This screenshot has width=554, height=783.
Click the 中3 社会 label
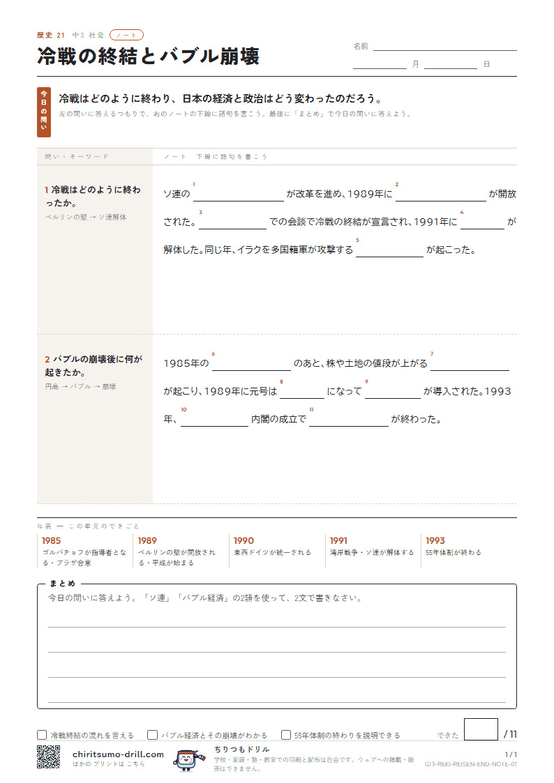pos(89,35)
